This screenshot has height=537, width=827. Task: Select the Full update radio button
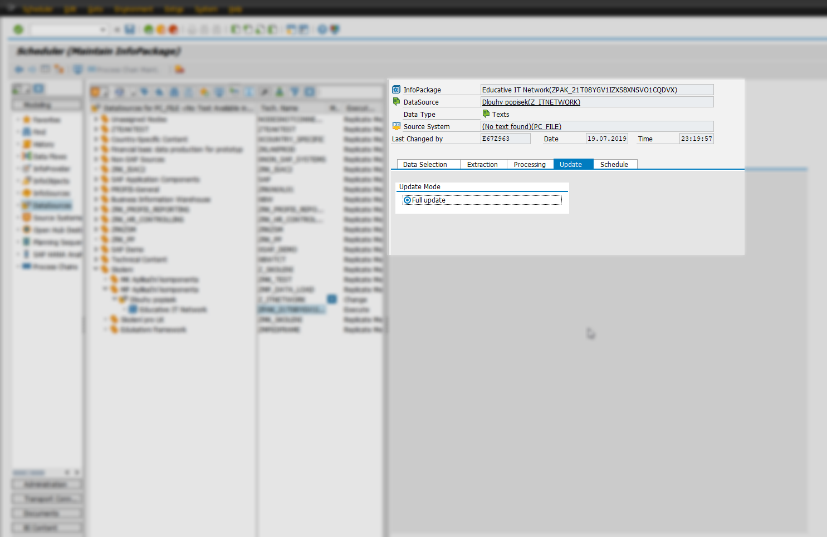407,200
